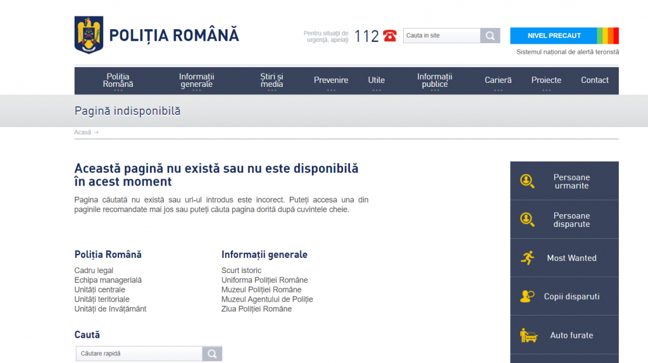The width and height of the screenshot is (648, 363).
Task: Expand the Prevenire navigation menu
Action: 331,80
